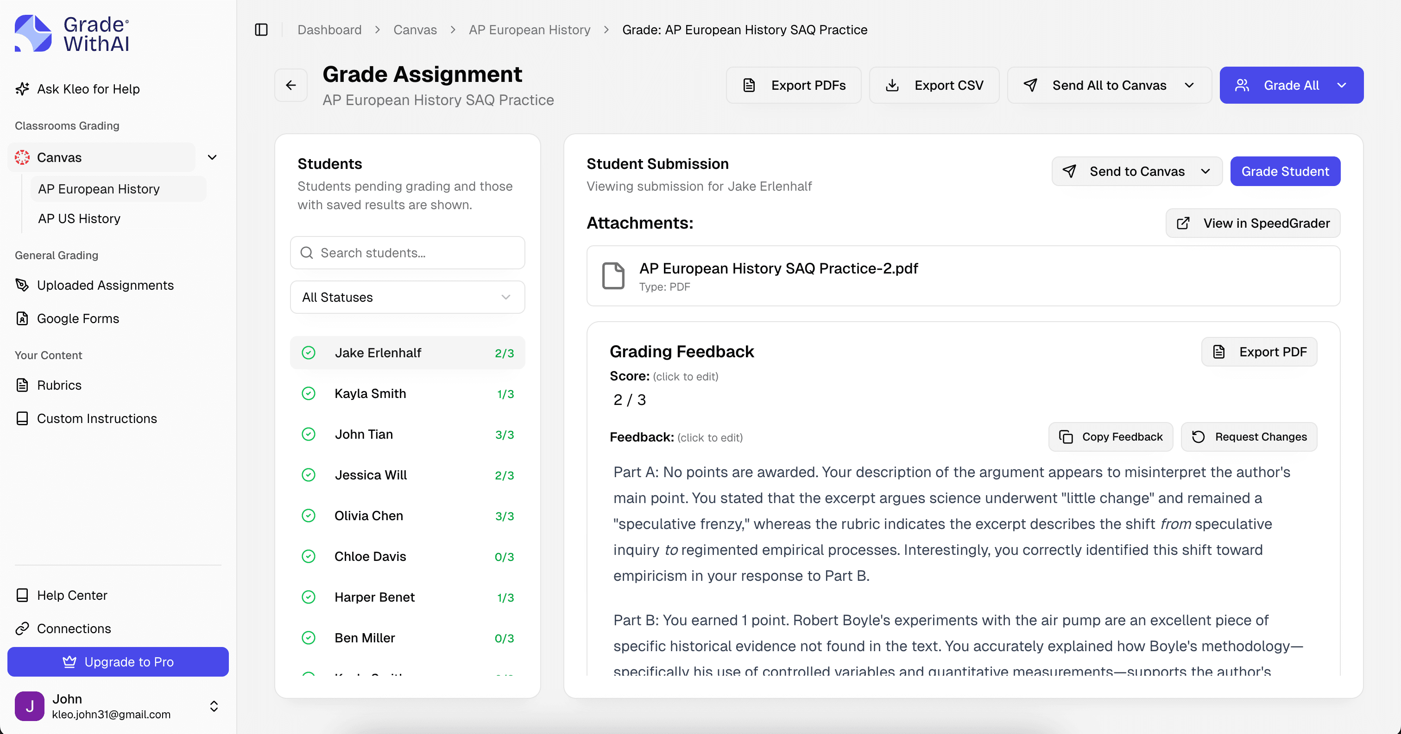The image size is (1401, 734).
Task: Click the Ask Kleo sparkles icon
Action: pyautogui.click(x=22, y=88)
